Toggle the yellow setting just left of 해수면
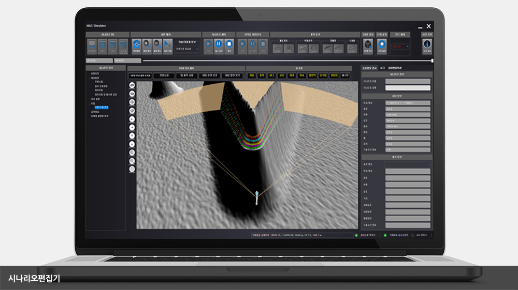This screenshot has height=290, width=518. 334,75
